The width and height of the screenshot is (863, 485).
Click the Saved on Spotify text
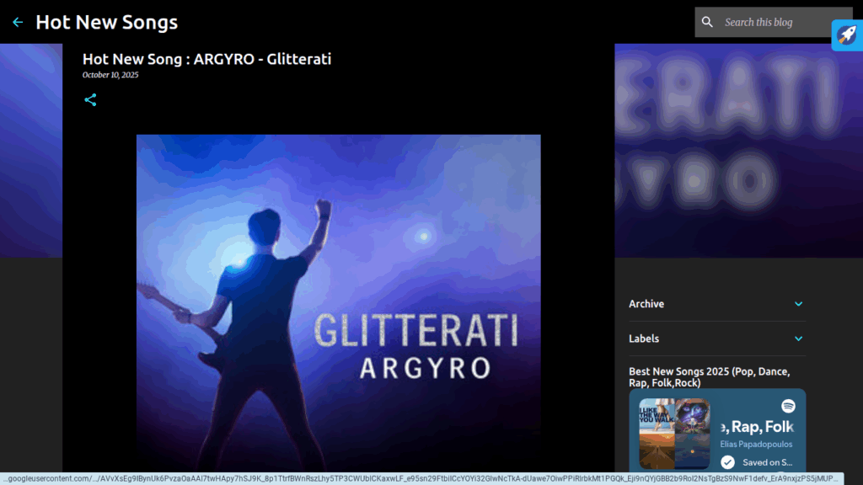(766, 462)
